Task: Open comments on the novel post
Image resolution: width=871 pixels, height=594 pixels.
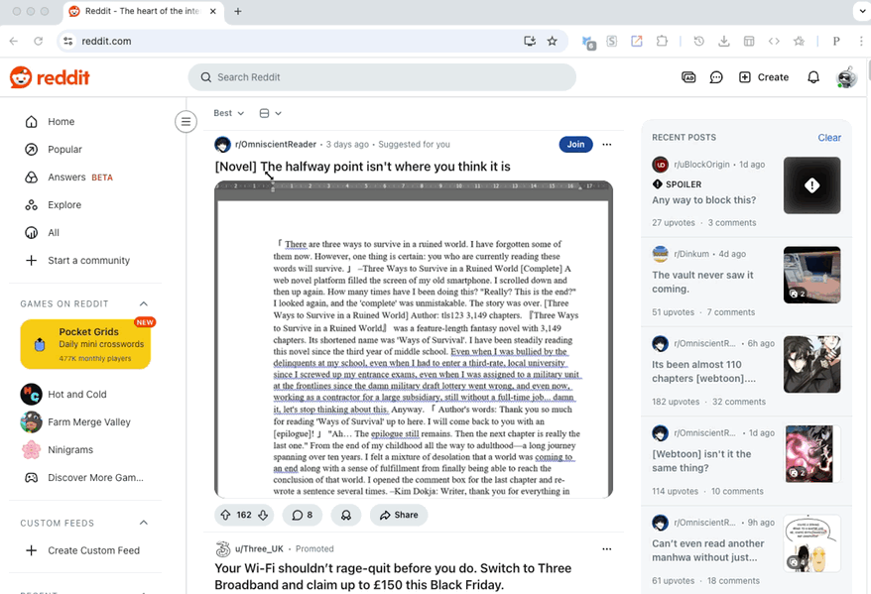Action: (302, 515)
